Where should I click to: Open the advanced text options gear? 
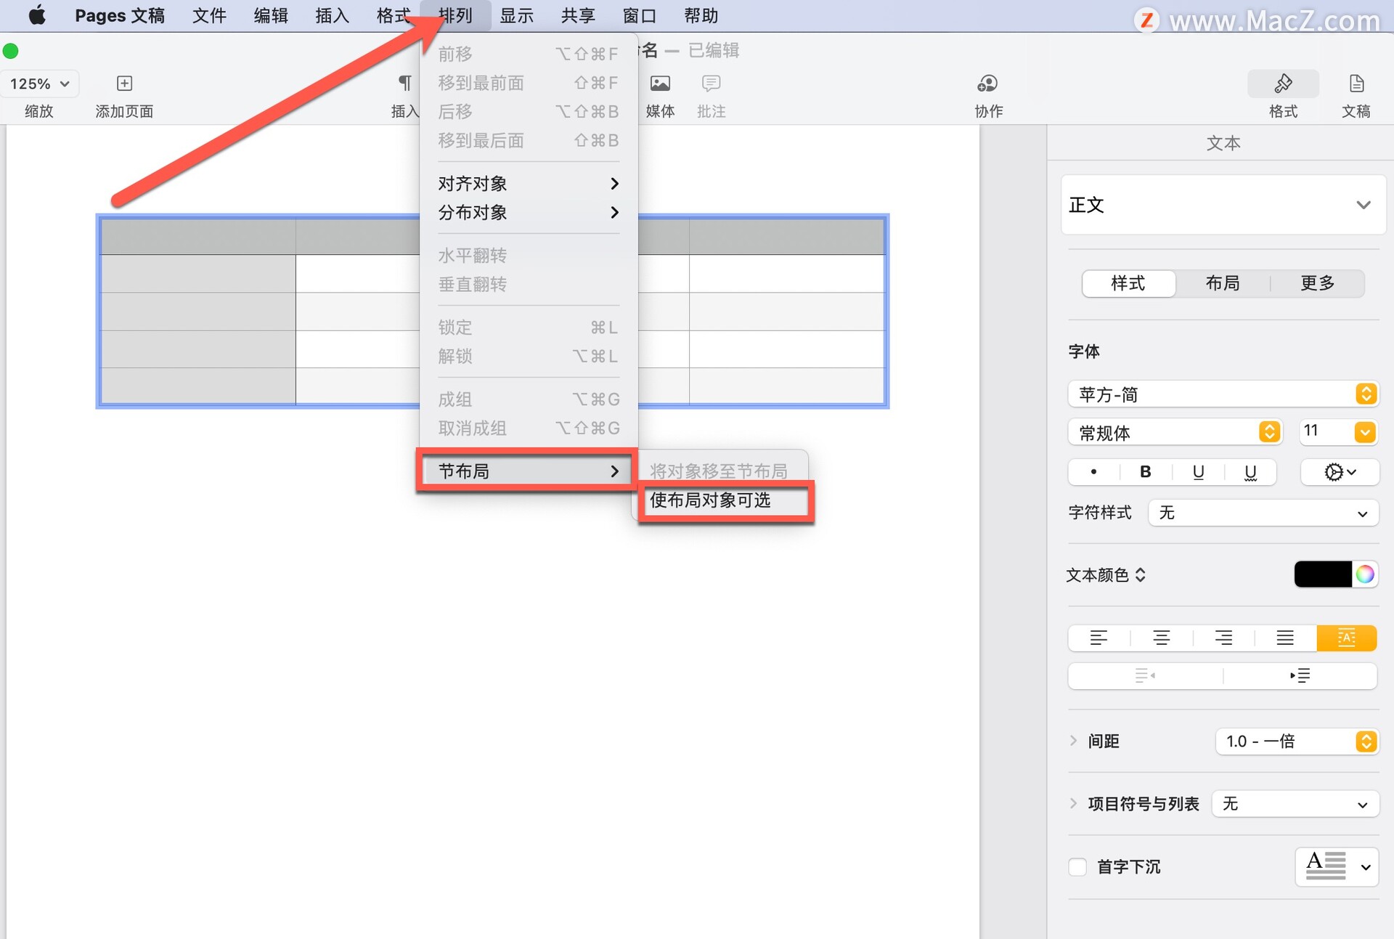1340,472
